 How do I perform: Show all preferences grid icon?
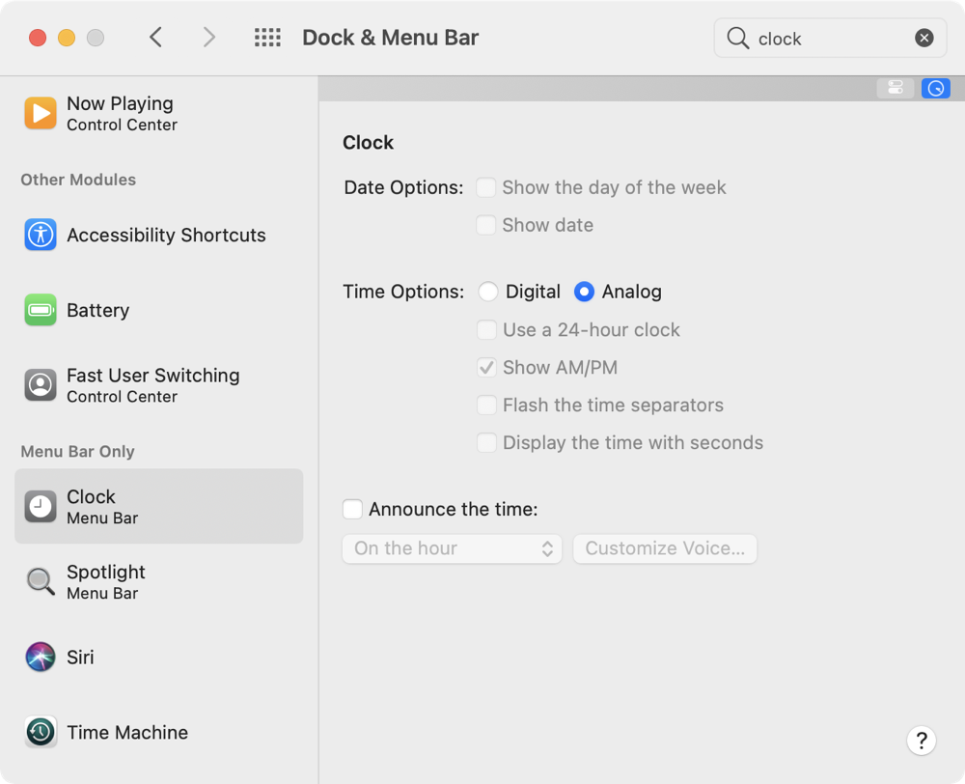click(267, 38)
